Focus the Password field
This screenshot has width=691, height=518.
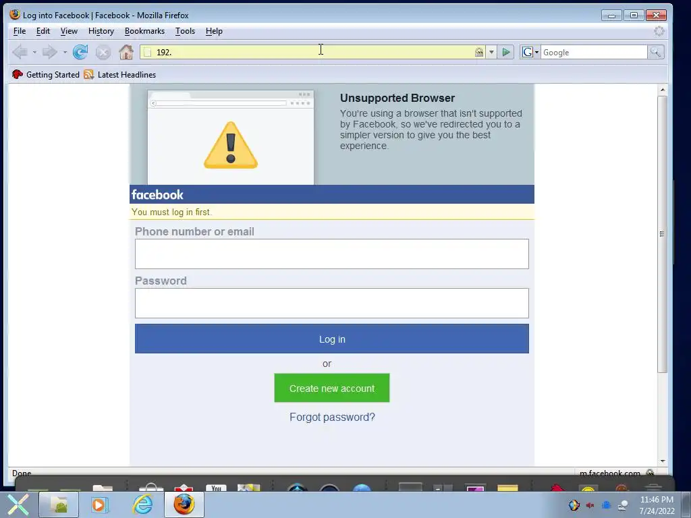tap(332, 303)
